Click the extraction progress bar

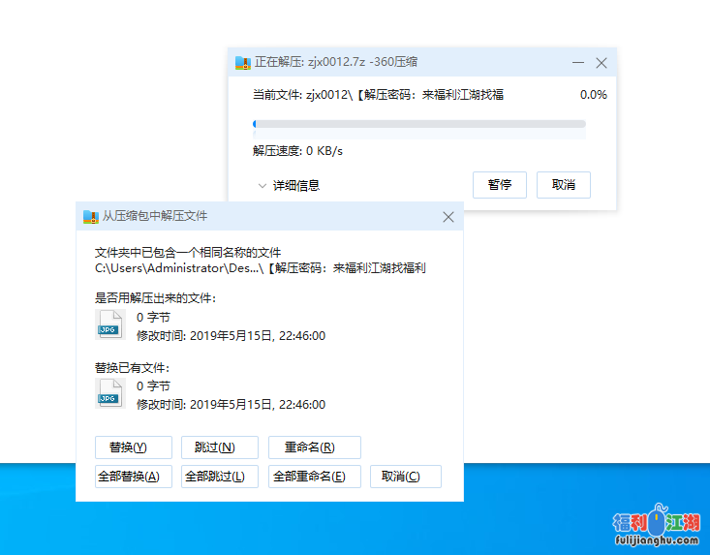pos(418,124)
